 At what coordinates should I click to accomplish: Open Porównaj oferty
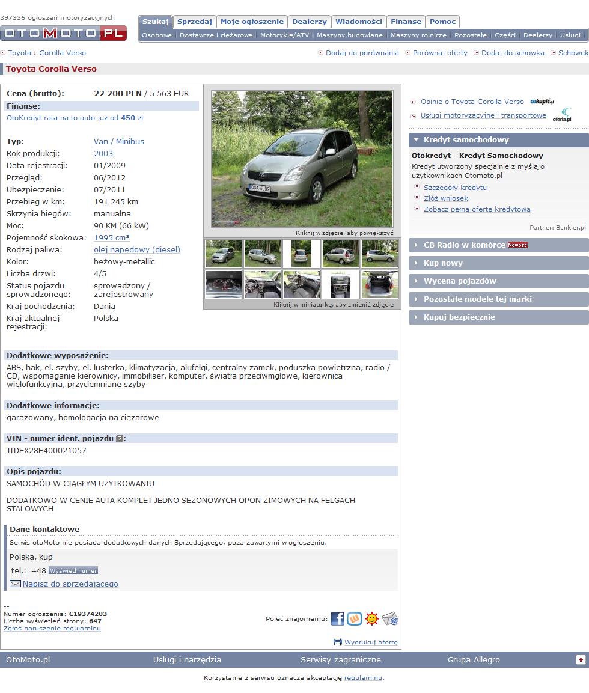tap(440, 53)
